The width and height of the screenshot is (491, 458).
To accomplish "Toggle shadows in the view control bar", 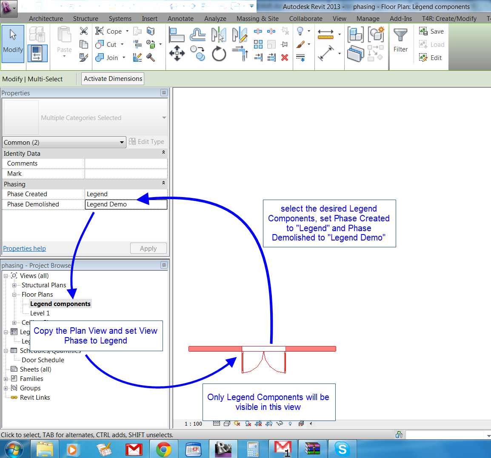I will pyautogui.click(x=237, y=424).
